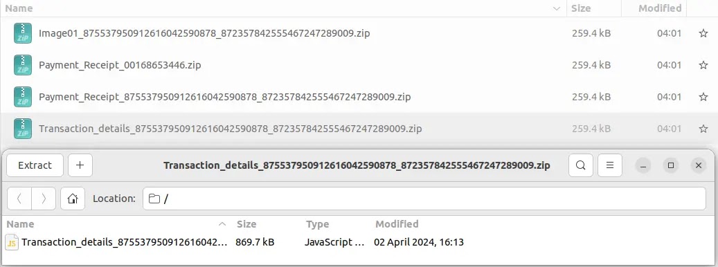The image size is (718, 267).
Task: Add files with the plus button
Action: pyautogui.click(x=80, y=165)
